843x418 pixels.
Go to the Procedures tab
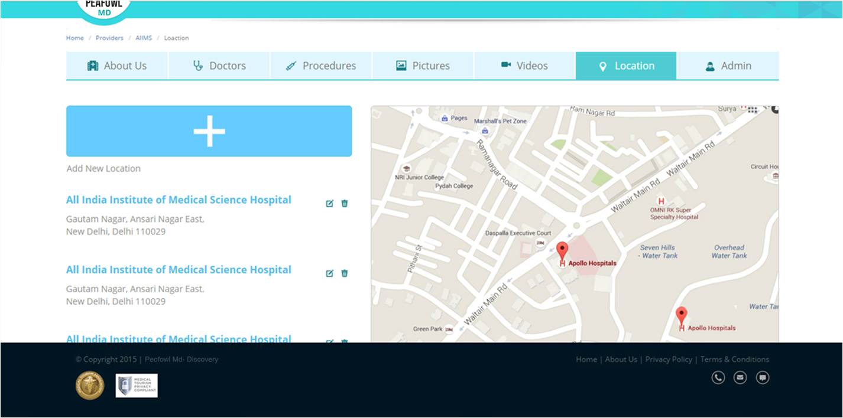coord(321,66)
